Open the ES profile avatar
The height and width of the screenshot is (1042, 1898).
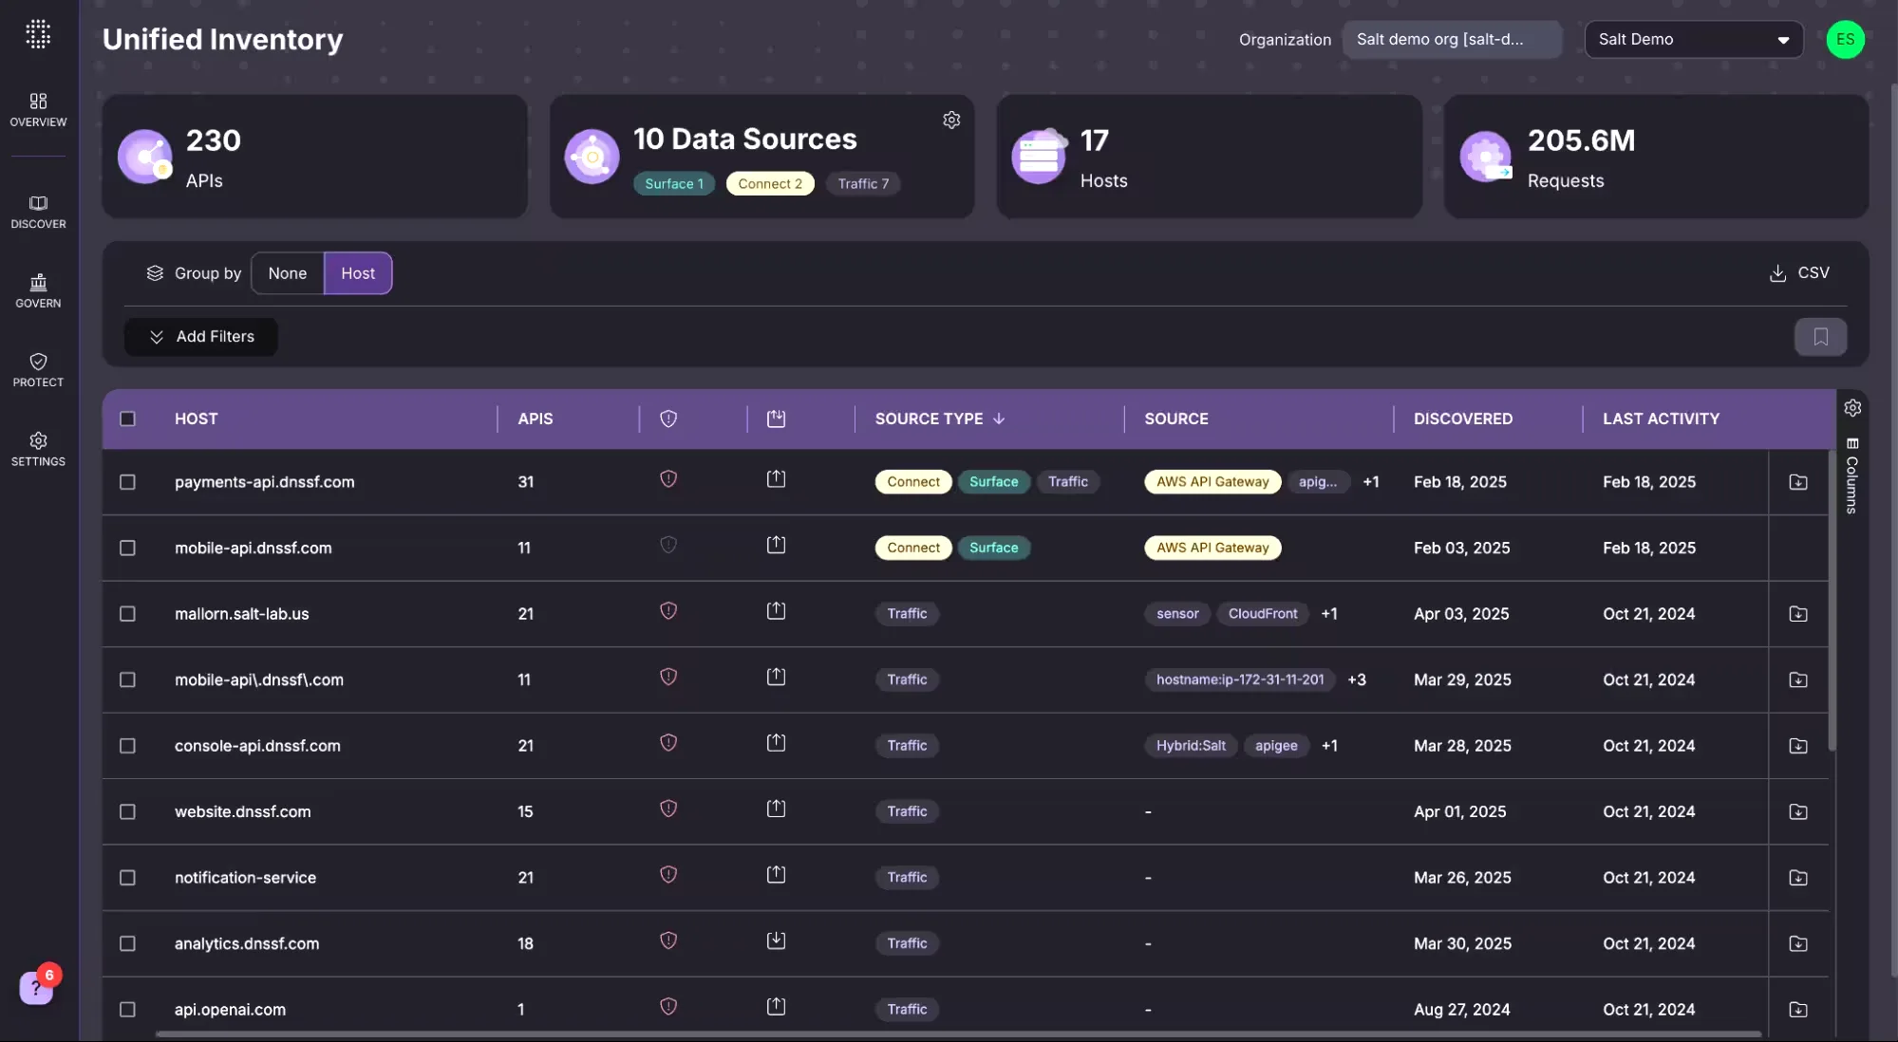point(1847,39)
